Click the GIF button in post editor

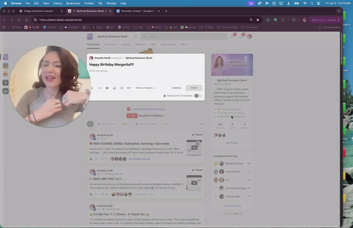coord(129,88)
